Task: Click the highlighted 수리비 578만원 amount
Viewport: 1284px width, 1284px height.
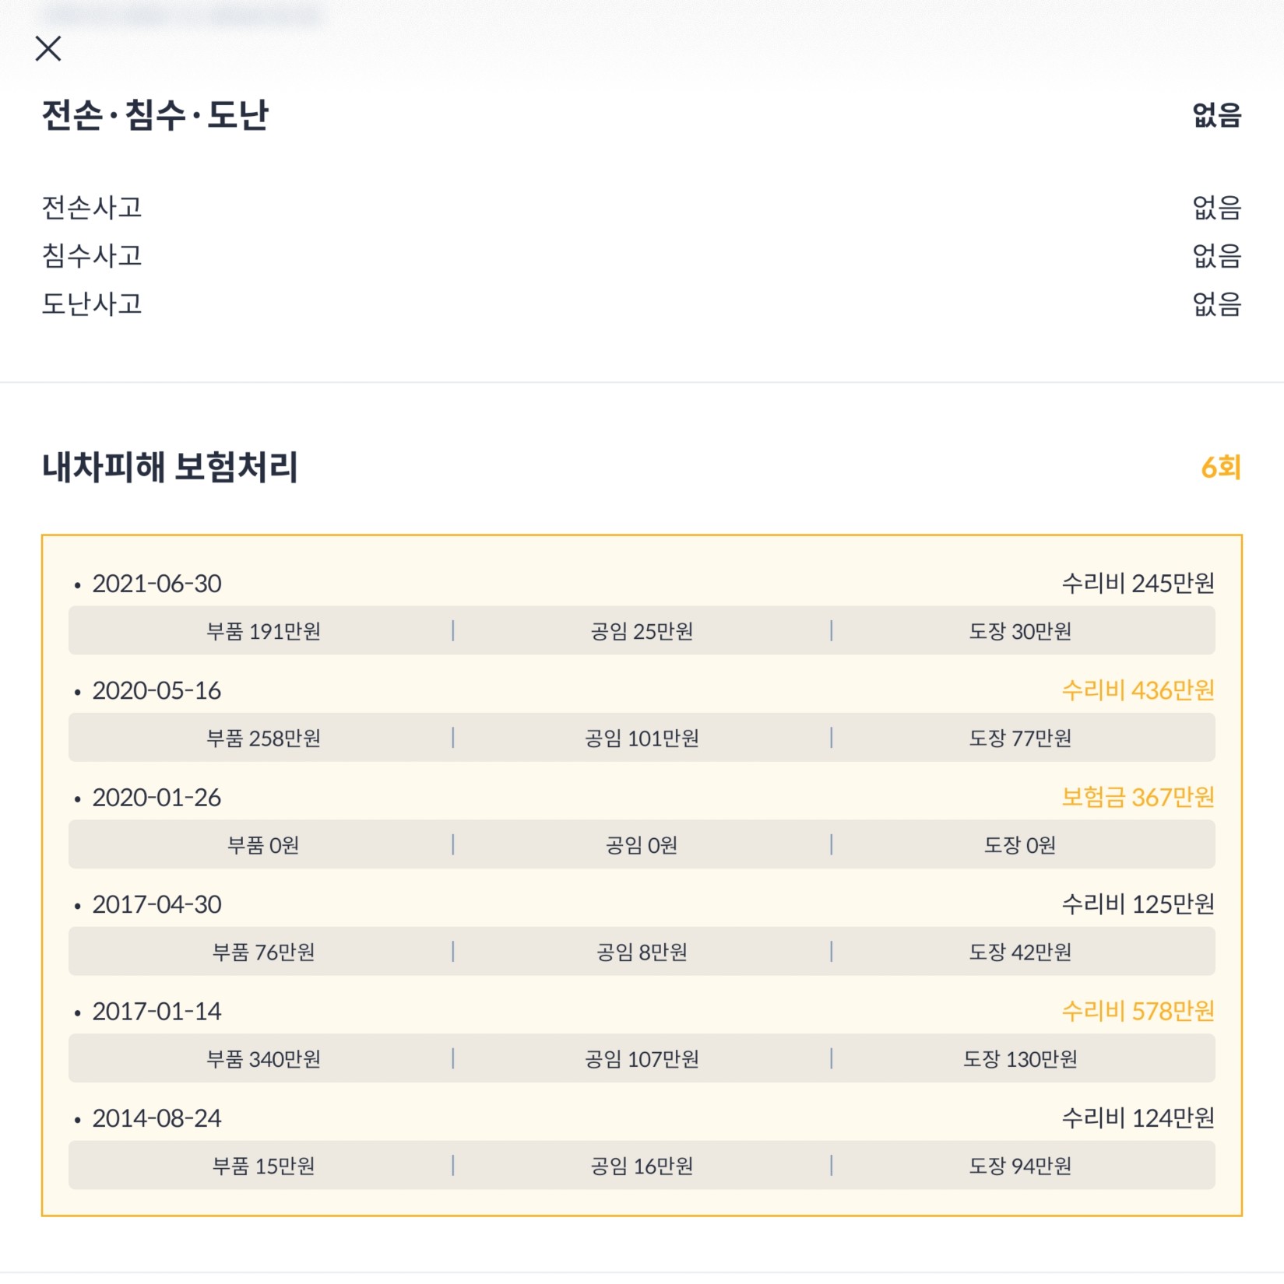Action: tap(1138, 1011)
